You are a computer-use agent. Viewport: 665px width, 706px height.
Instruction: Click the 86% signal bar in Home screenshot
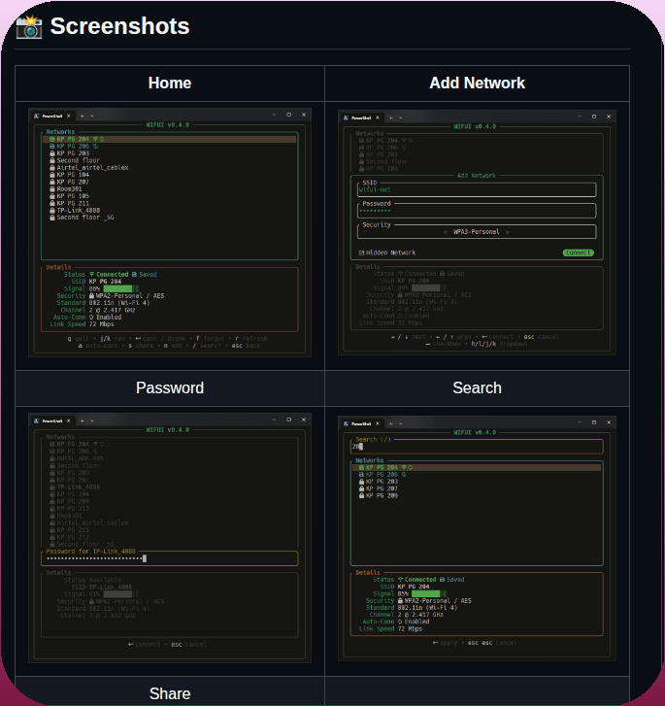tap(121, 288)
